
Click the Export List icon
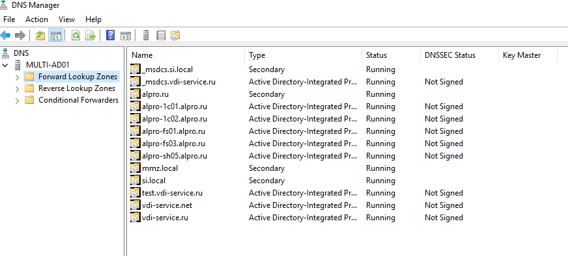[90, 36]
